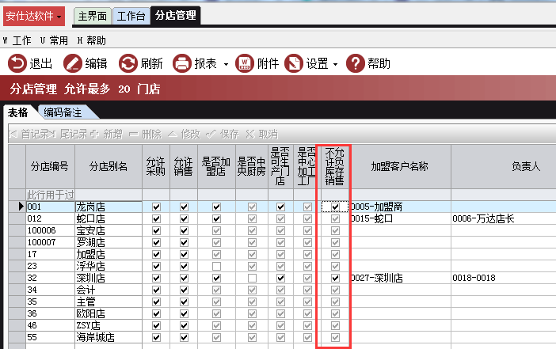Viewport: 556px width, 349px height.
Task: Click the 不允许负库存销售 column header
Action: pos(335,166)
